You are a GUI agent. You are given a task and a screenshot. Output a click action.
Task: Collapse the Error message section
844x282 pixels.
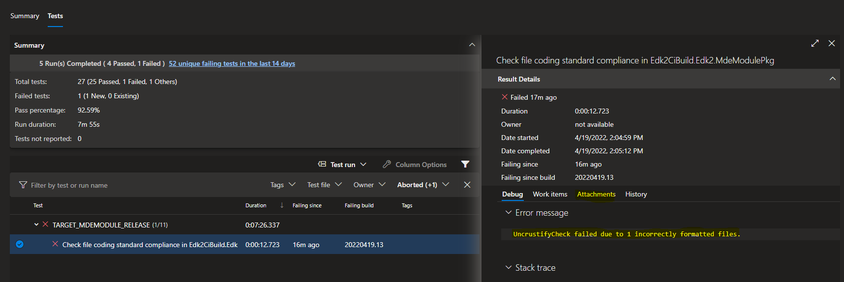point(509,213)
